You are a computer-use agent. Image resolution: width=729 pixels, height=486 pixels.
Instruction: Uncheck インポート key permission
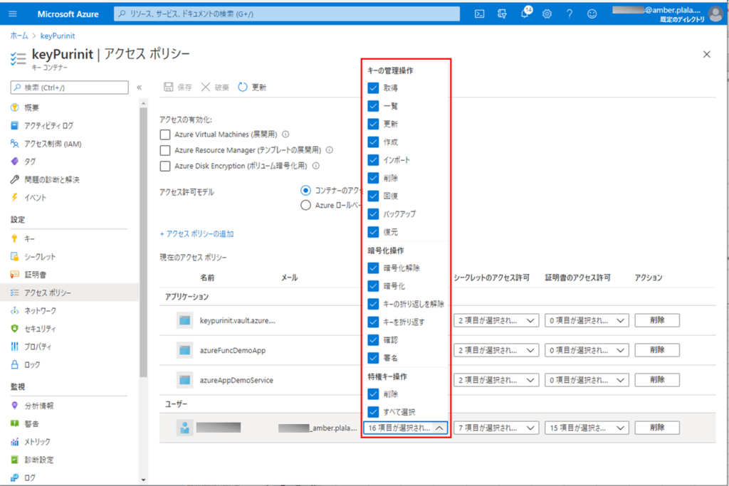point(373,160)
